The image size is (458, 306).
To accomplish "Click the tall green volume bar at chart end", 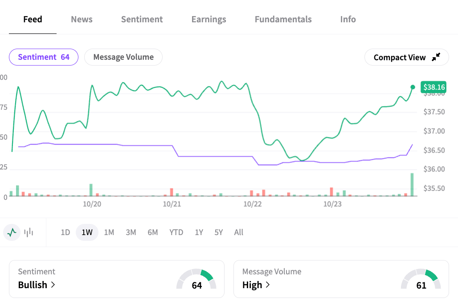I will point(412,185).
